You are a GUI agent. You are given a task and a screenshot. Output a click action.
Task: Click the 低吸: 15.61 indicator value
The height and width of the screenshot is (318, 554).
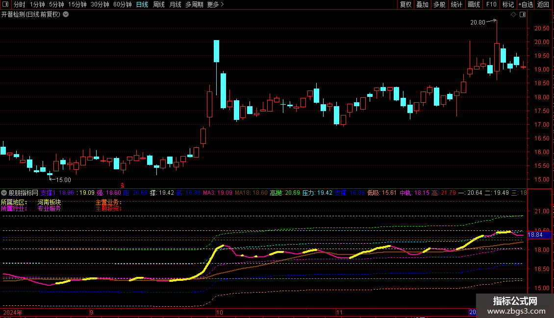pyautogui.click(x=381, y=193)
